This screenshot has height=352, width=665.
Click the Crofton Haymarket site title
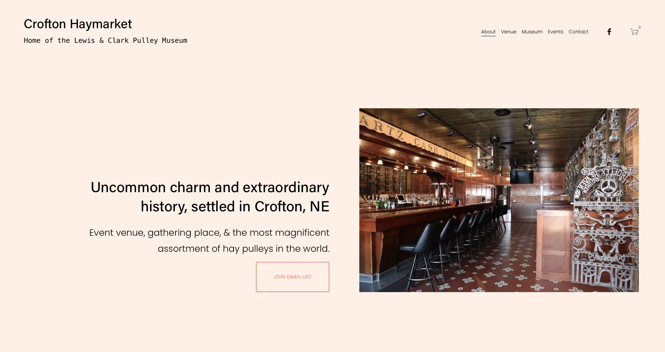(x=78, y=24)
